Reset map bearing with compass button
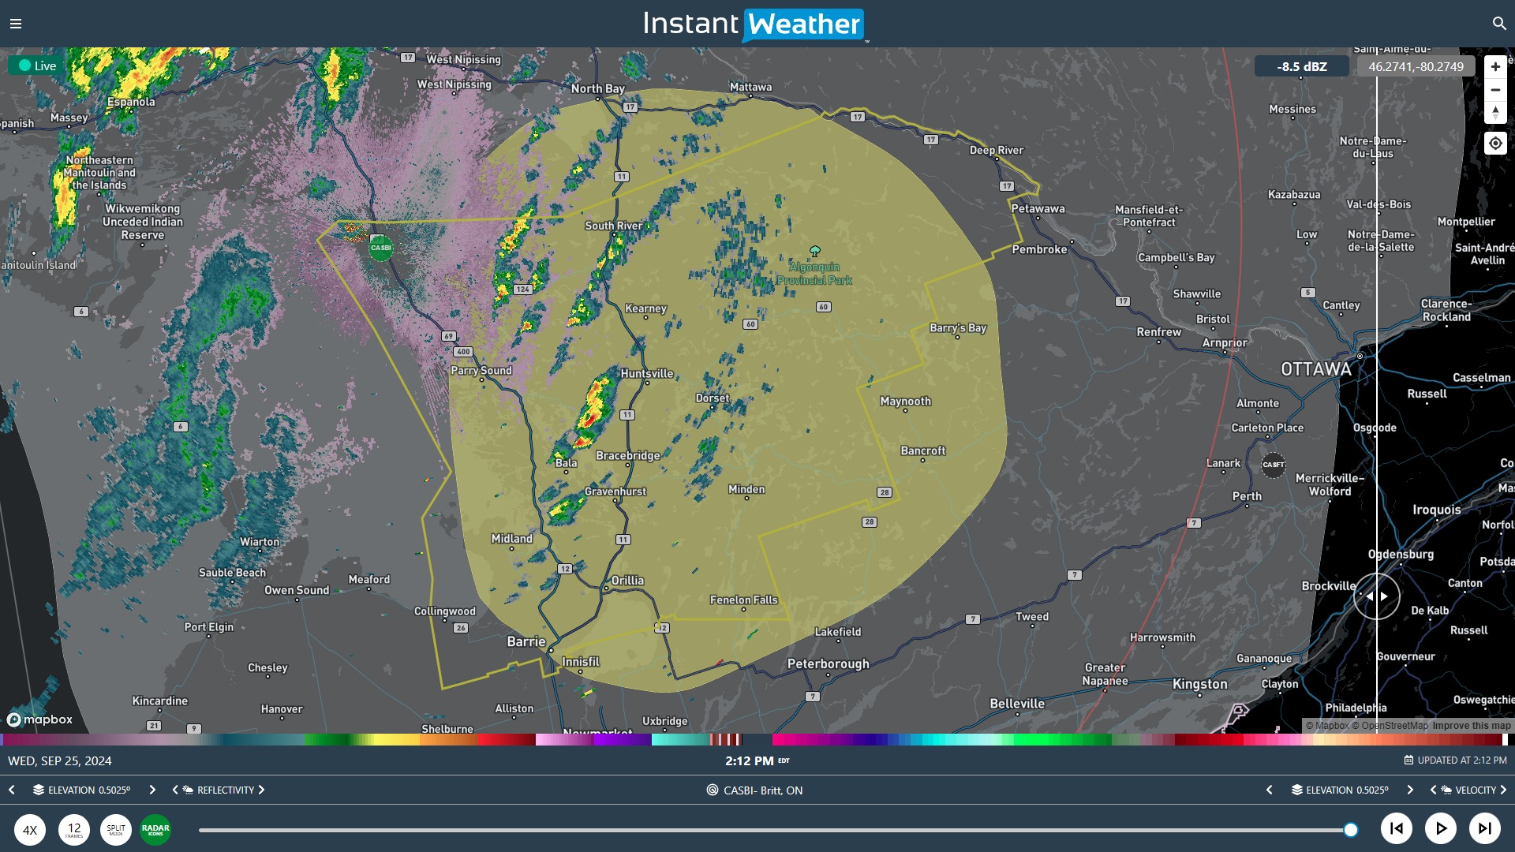 point(1495,112)
